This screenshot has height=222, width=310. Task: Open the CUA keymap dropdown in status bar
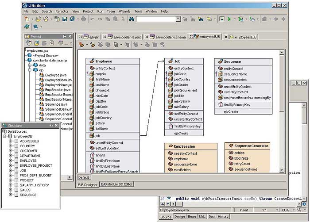tap(294, 210)
